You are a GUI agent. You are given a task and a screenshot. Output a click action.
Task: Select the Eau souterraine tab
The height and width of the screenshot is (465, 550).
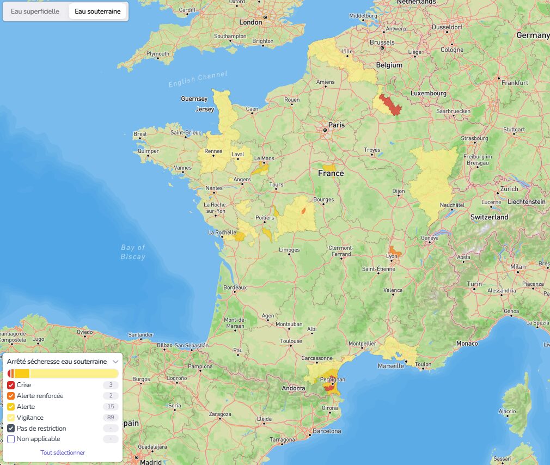click(97, 11)
